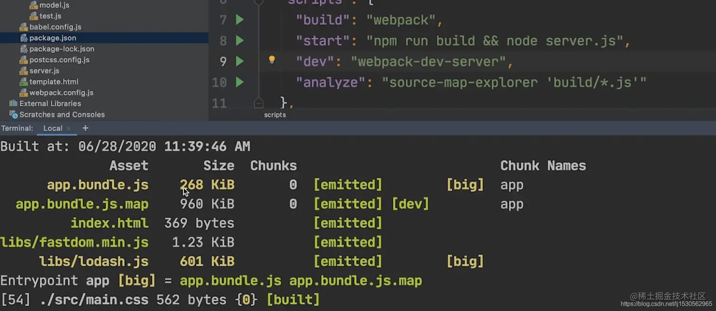
Task: Click the scripts breadcrumb below editor
Action: (x=275, y=115)
